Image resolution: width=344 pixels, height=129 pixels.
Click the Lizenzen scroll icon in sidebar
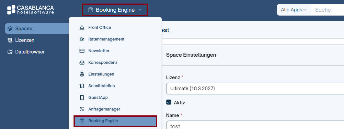[x=10, y=40]
